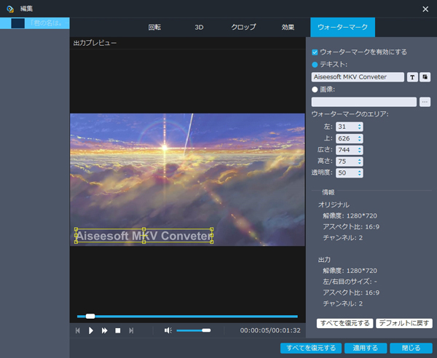The image size is (437, 358).
Task: Select the 君の名は video item
Action: (x=35, y=23)
